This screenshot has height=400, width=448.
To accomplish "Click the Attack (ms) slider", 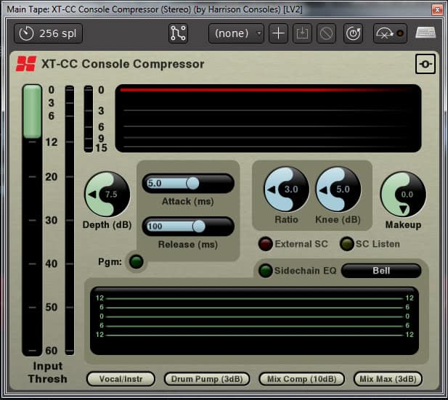I will [x=188, y=184].
